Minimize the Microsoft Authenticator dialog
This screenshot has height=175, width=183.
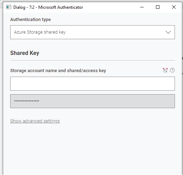(x=142, y=7)
